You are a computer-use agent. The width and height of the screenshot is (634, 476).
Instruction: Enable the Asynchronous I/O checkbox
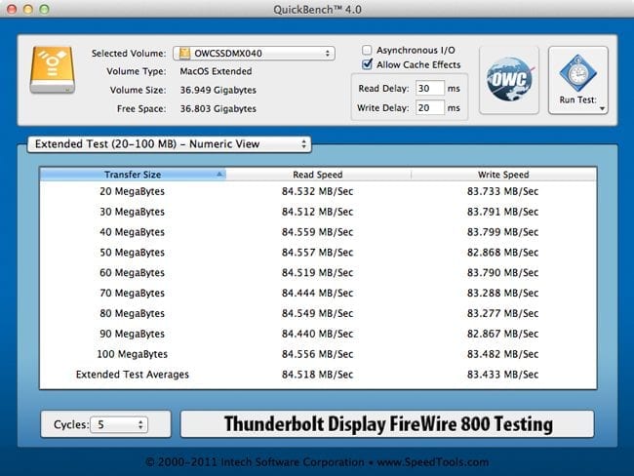(367, 50)
